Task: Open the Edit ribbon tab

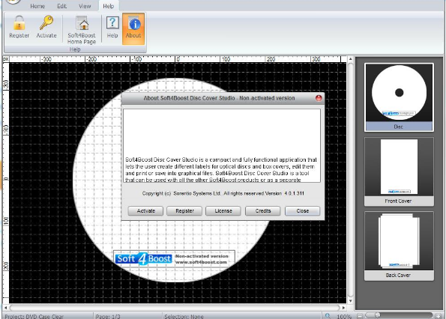Action: 61,6
